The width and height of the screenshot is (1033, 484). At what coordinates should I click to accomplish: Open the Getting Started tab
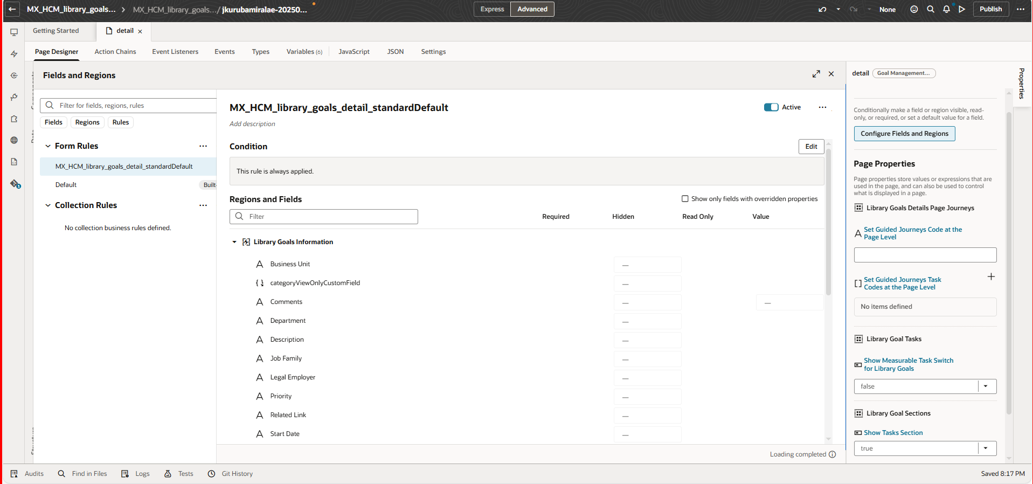click(x=56, y=31)
